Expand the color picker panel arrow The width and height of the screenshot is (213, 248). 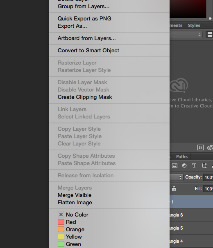coord(210,19)
